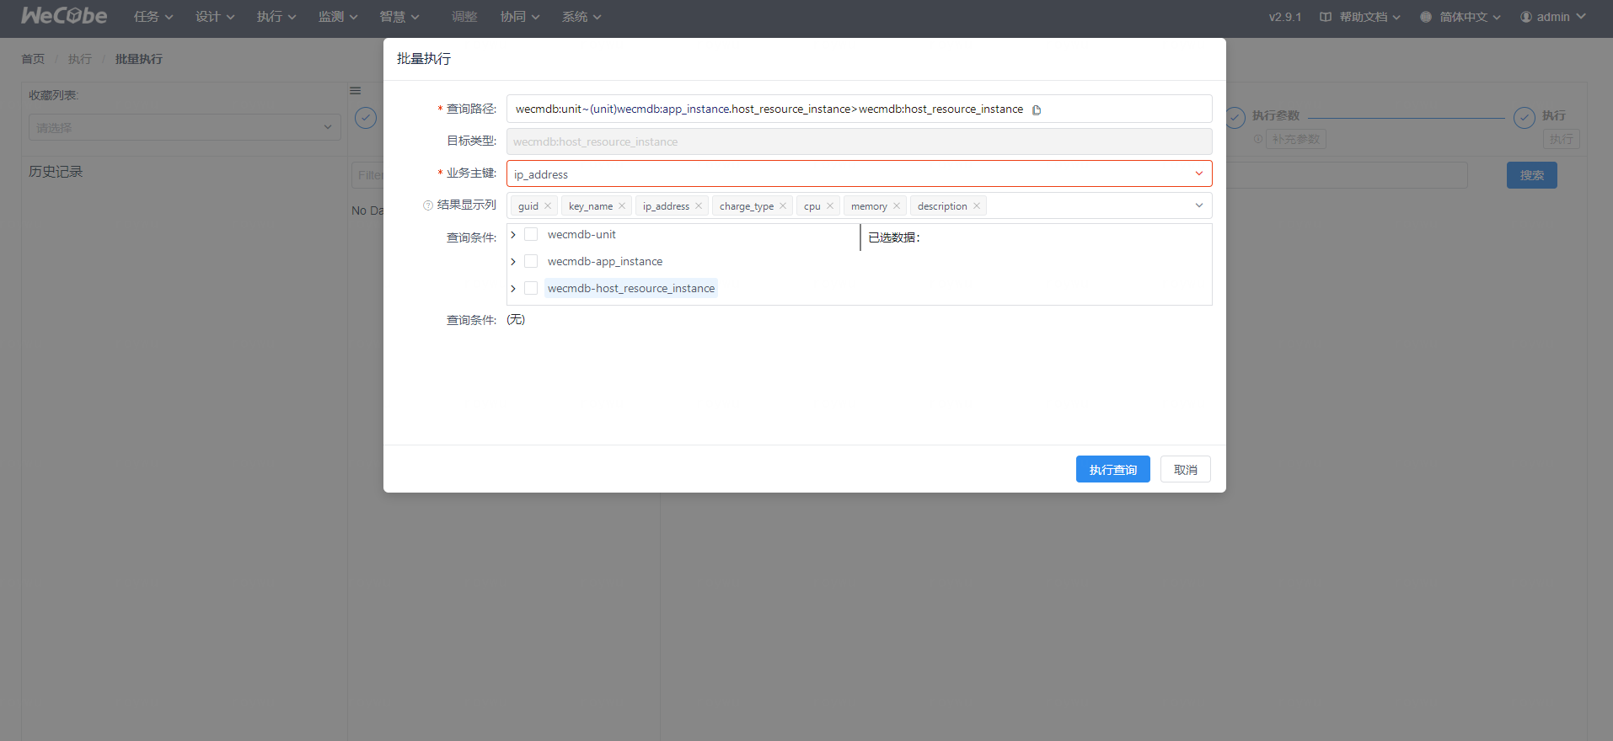Remove the key_name tag from result columns
Image resolution: width=1613 pixels, height=741 pixels.
click(622, 206)
